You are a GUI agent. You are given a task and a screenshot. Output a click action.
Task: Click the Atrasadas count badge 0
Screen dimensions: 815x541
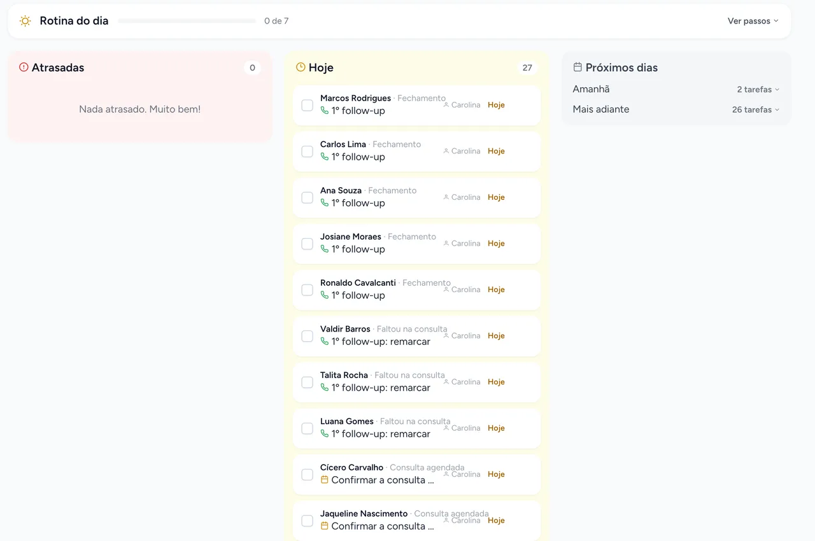[x=252, y=67]
